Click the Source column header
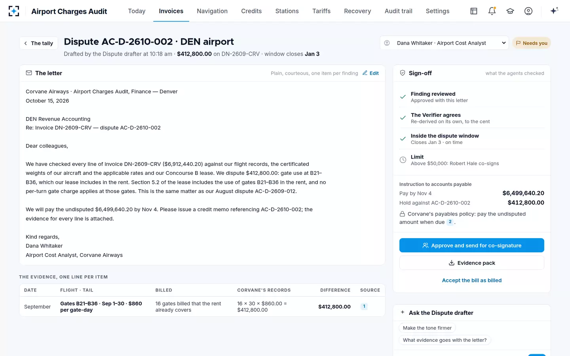 click(x=370, y=290)
